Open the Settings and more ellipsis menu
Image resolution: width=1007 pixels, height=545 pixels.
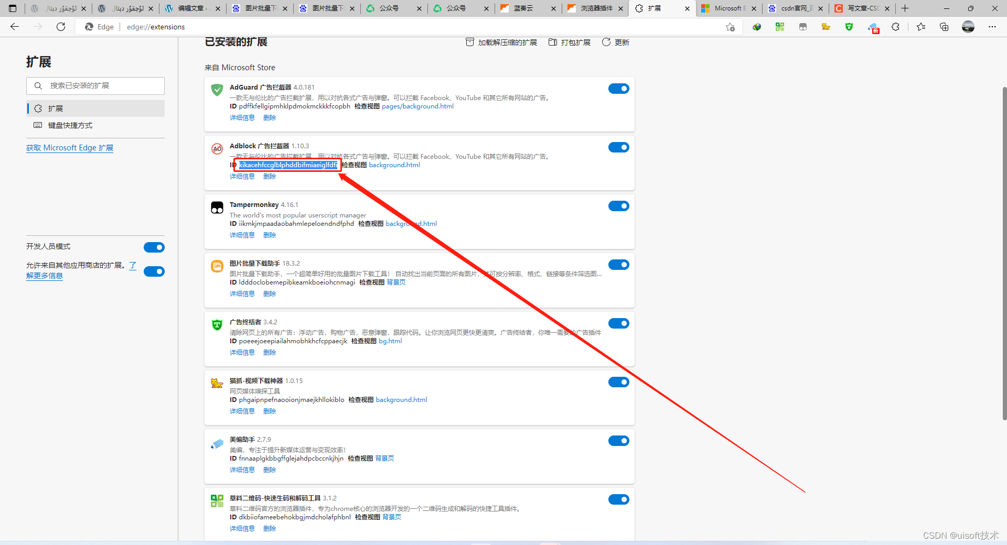pos(992,27)
